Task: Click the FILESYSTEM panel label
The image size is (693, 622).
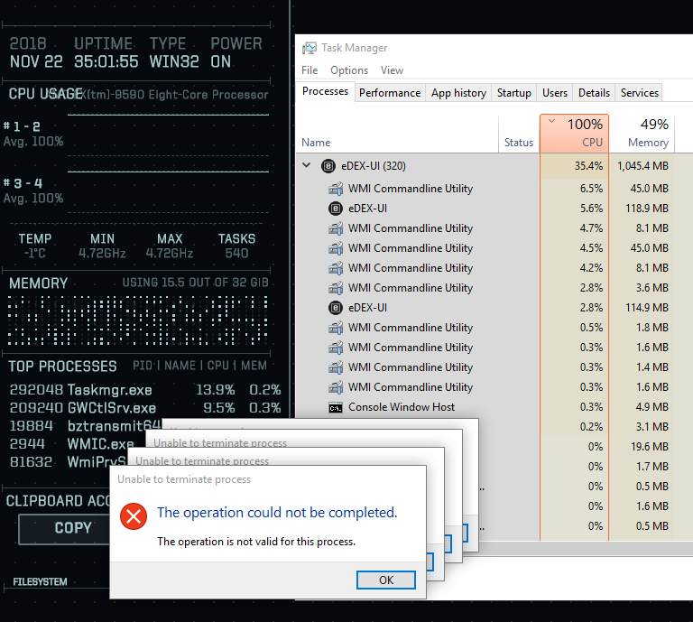Action: click(40, 581)
